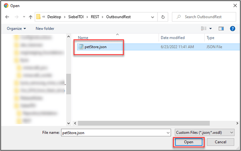241x151 pixels.
Task: Refresh the OutboundRest folder view
Action: (x=163, y=17)
